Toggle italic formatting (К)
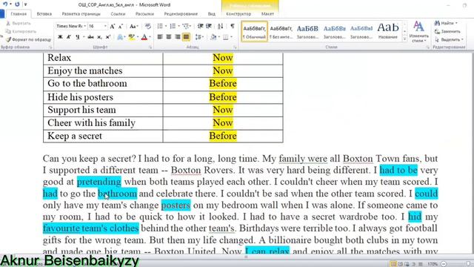This screenshot has width=474, height=267. click(x=69, y=37)
